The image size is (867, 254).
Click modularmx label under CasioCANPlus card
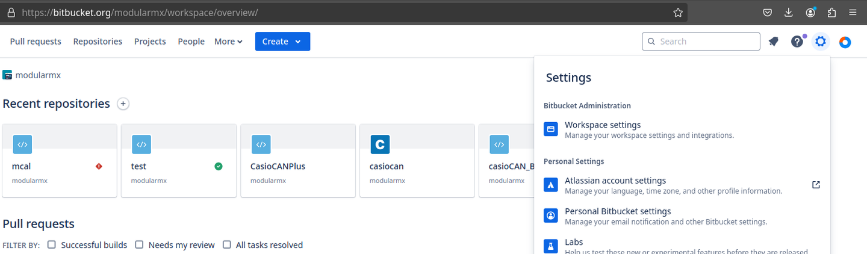point(268,181)
